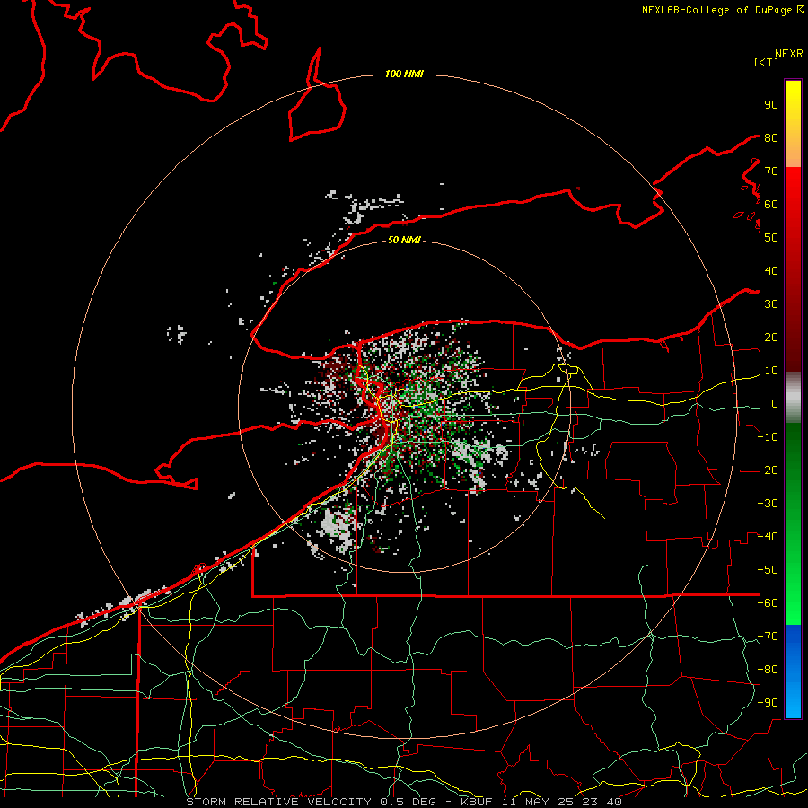Click the -30 value on velocity scale
Screen dimensions: 808x808
(x=768, y=504)
